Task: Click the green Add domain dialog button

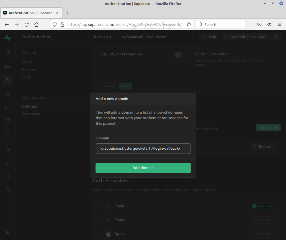Action: 143,168
